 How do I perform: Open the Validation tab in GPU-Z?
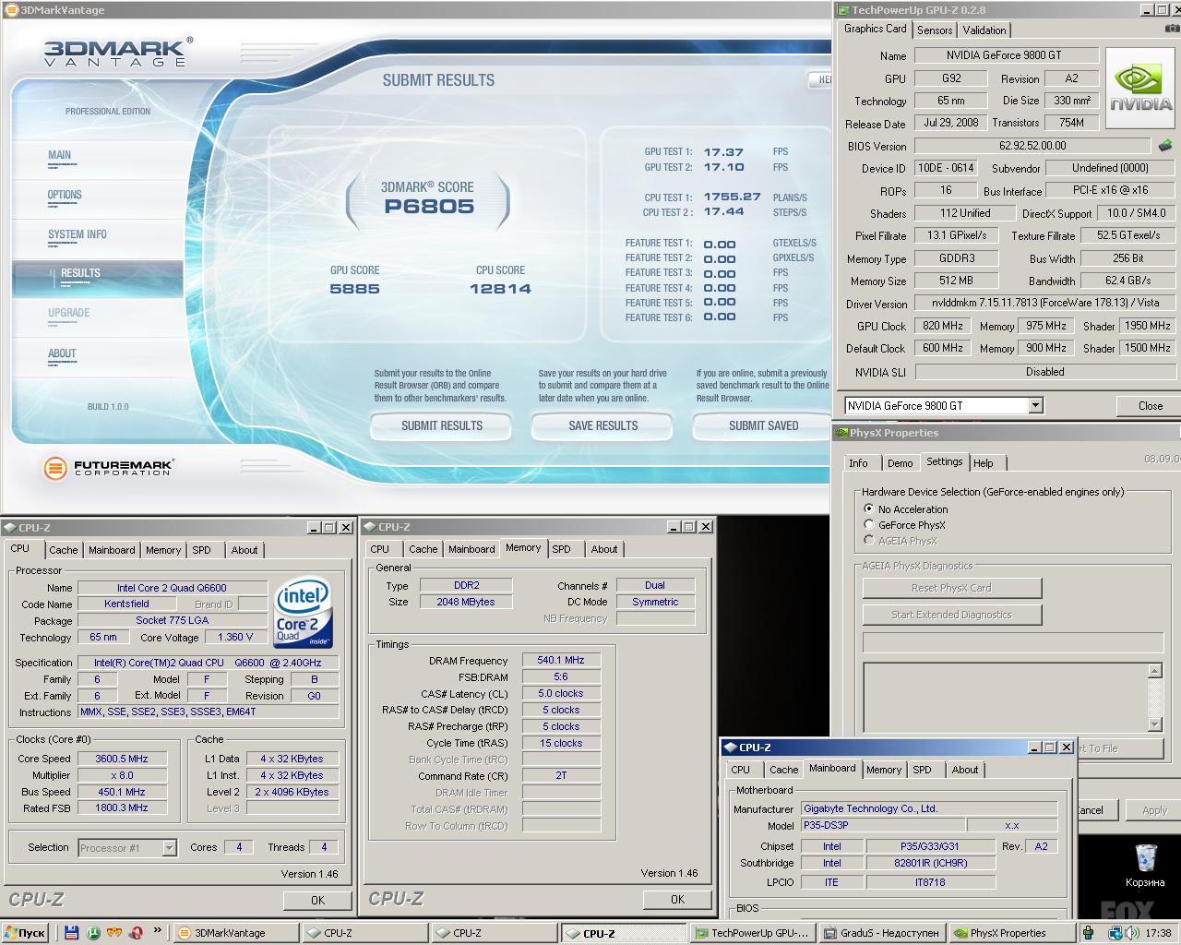coord(984,30)
